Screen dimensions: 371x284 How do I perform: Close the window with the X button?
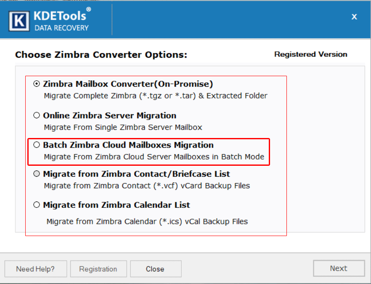354,17
